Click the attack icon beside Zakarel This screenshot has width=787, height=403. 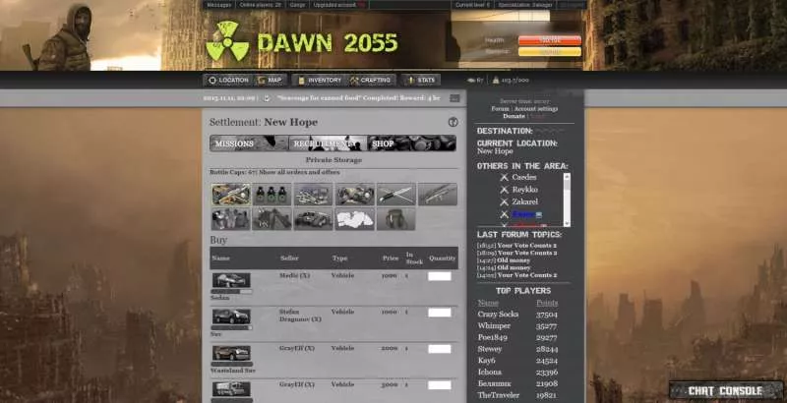pyautogui.click(x=504, y=201)
